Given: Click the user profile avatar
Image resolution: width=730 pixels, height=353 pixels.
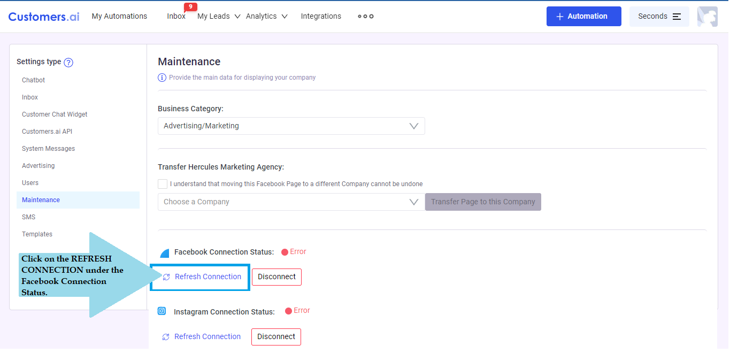Looking at the screenshot, I should tap(708, 16).
